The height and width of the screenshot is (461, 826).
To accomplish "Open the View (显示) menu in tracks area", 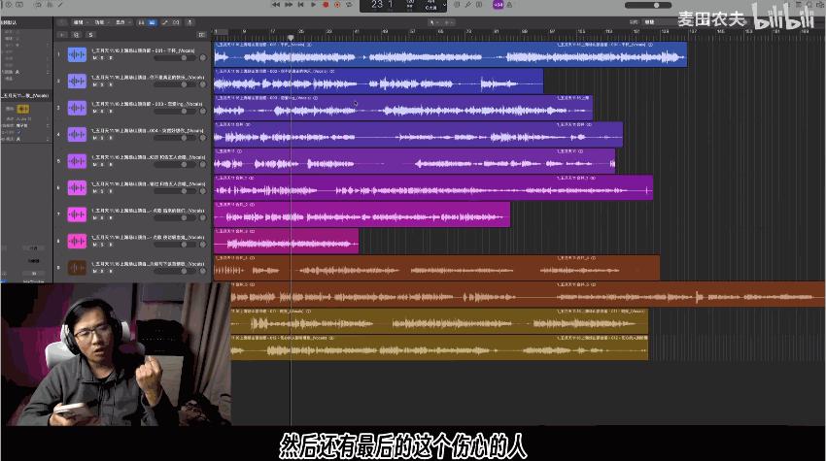I will pyautogui.click(x=121, y=22).
